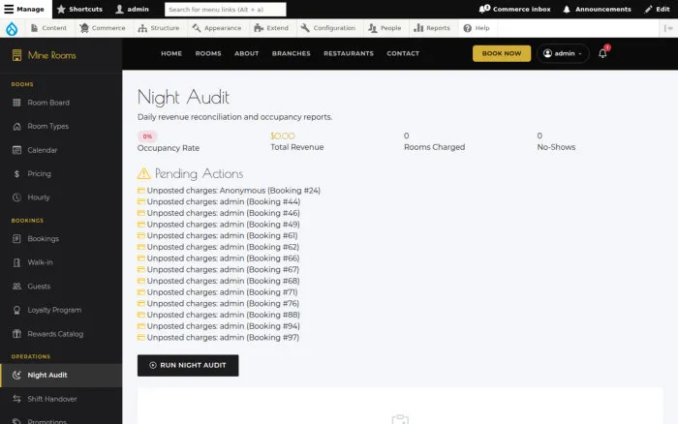678x424 pixels.
Task: Select Unposted charges Booking #94 row
Action: (x=218, y=326)
